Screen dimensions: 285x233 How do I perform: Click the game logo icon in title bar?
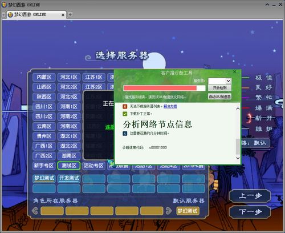[4, 5]
